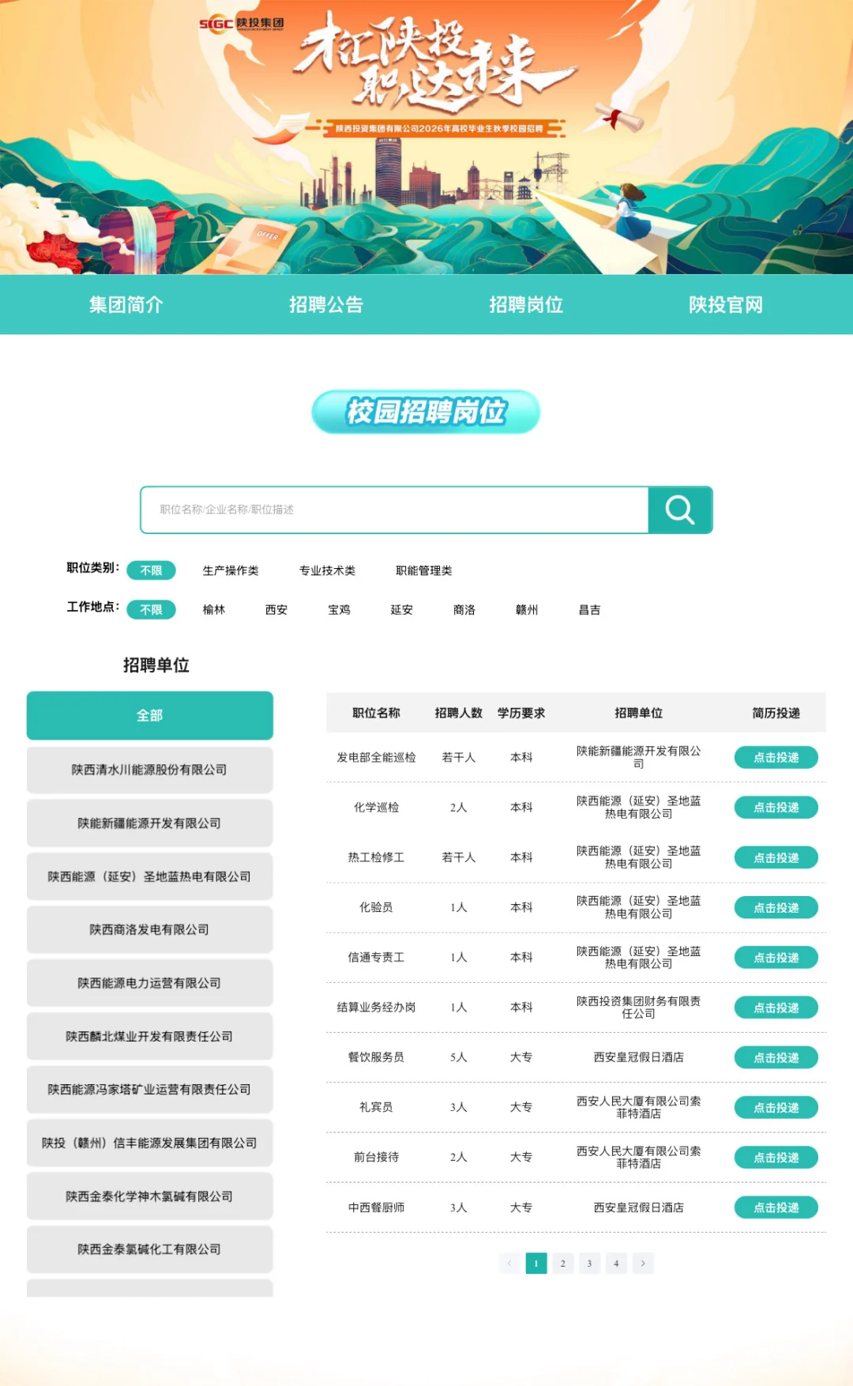Click 点击投递 for 前台接待
The height and width of the screenshot is (1386, 853).
click(x=776, y=1158)
